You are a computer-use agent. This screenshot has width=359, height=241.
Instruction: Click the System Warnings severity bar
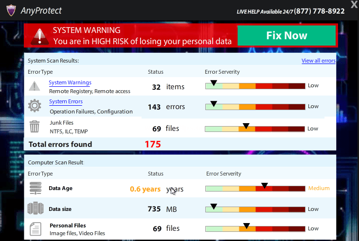point(255,86)
